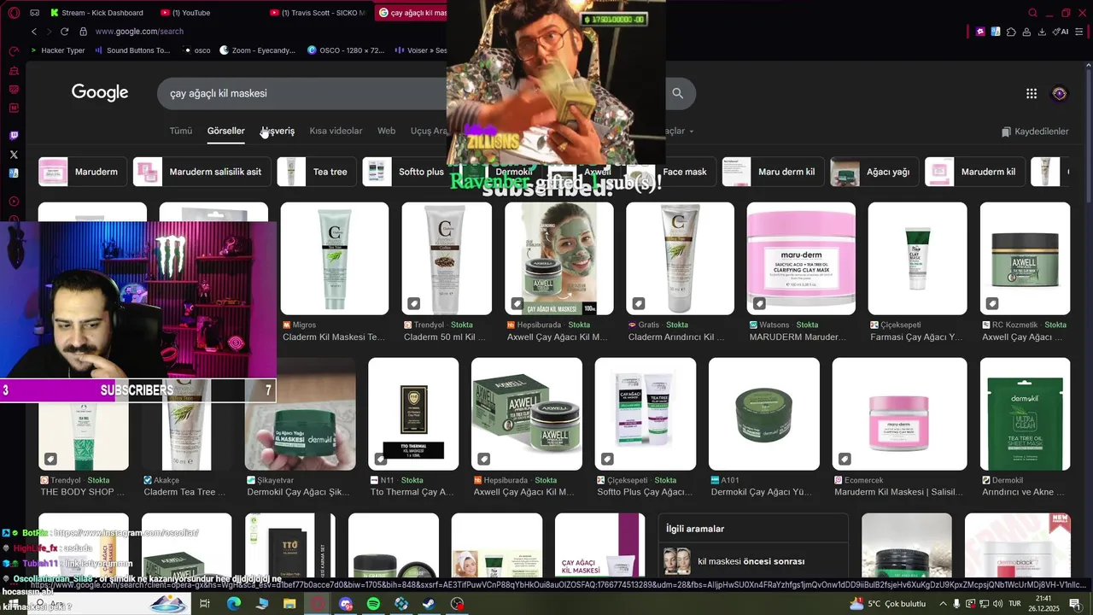Select the Maruderm filter chip
Image resolution: width=1093 pixels, height=615 pixels.
83,172
